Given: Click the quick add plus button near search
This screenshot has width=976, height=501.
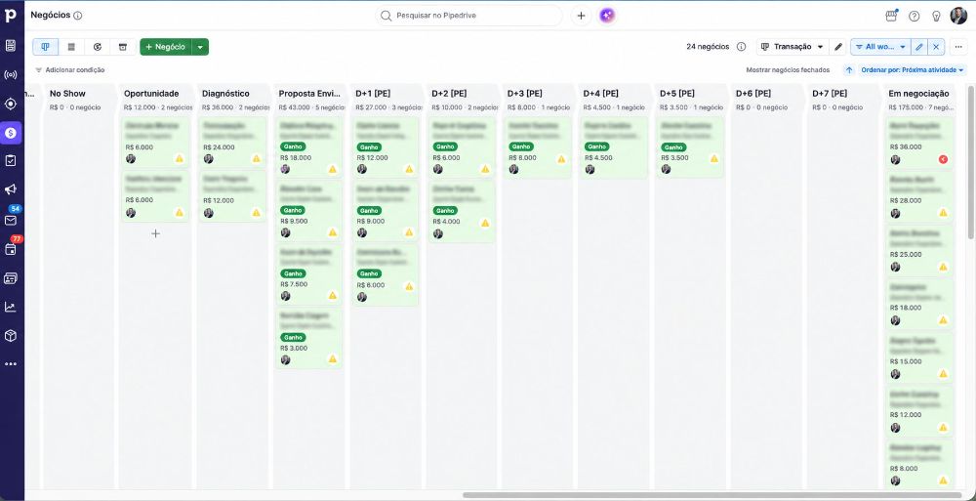Looking at the screenshot, I should click(581, 16).
